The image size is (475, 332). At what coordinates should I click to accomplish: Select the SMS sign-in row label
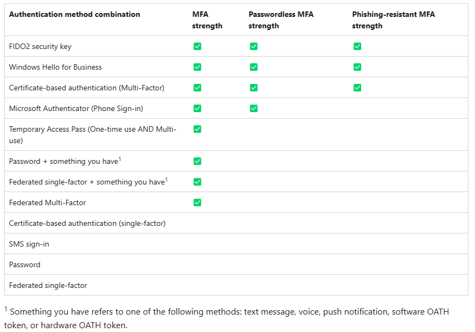point(29,244)
